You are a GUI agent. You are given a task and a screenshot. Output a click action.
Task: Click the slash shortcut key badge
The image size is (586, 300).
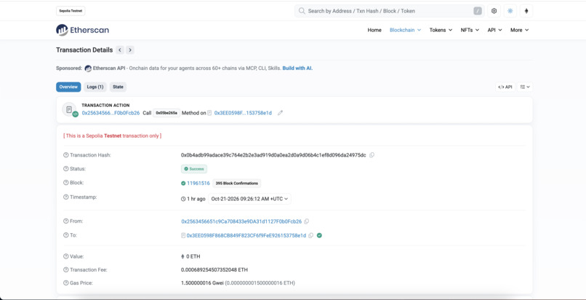(x=478, y=11)
